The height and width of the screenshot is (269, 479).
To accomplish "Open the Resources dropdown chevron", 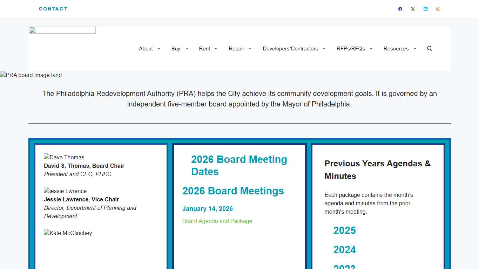I will [x=415, y=49].
